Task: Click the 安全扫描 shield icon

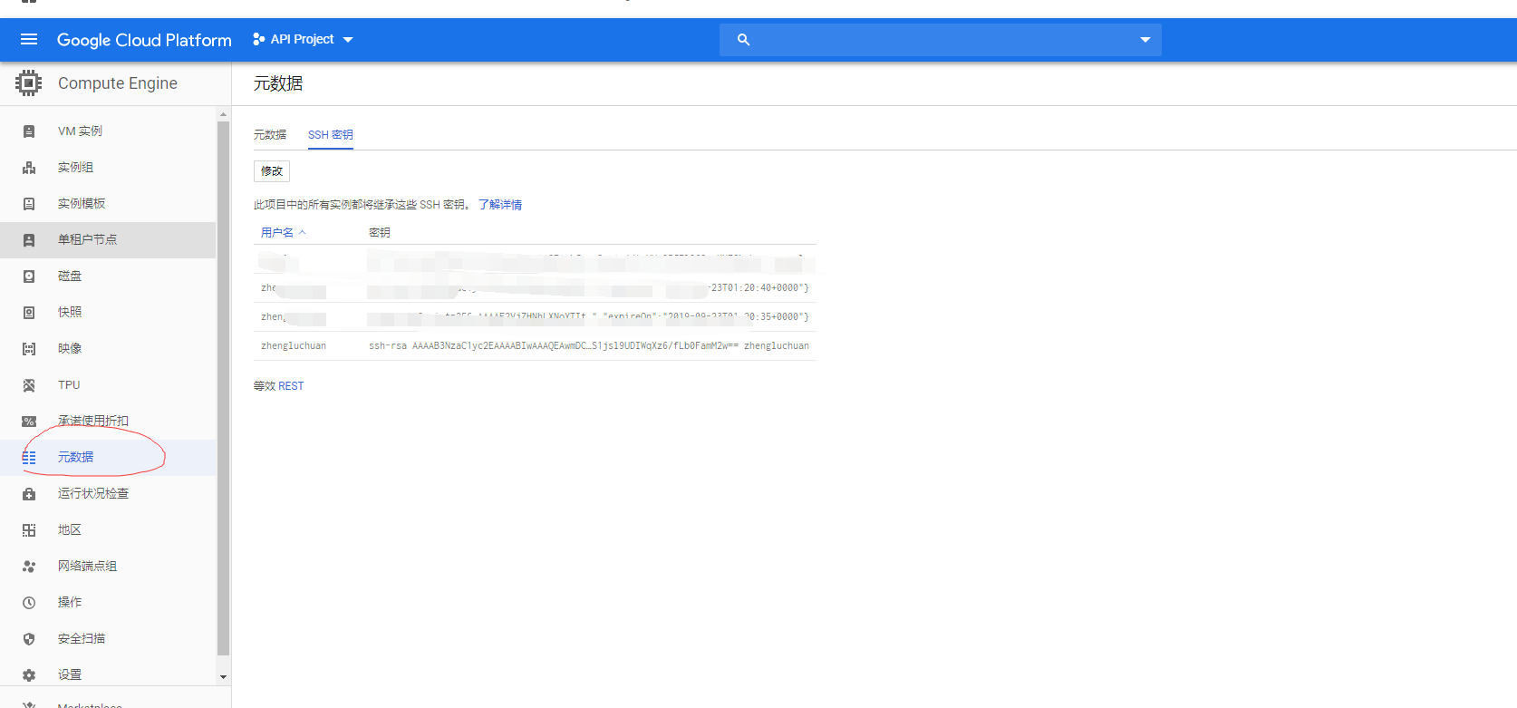Action: click(x=29, y=639)
